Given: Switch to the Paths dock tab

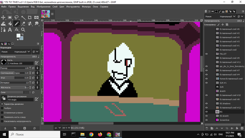Looking at the screenshot, I should click(x=213, y=11).
